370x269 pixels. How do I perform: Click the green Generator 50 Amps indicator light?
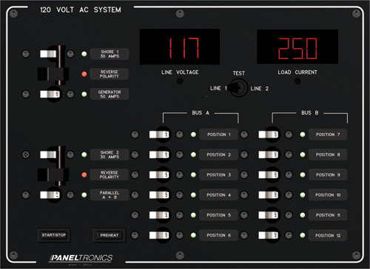(84, 94)
